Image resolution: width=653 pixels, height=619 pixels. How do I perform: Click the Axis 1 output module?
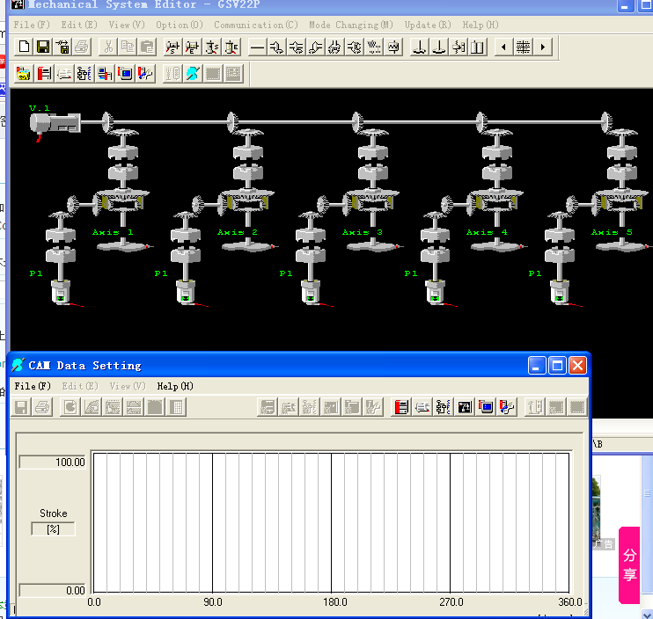[x=121, y=245]
